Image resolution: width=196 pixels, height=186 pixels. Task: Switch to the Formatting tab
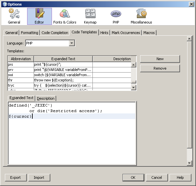click(29, 33)
